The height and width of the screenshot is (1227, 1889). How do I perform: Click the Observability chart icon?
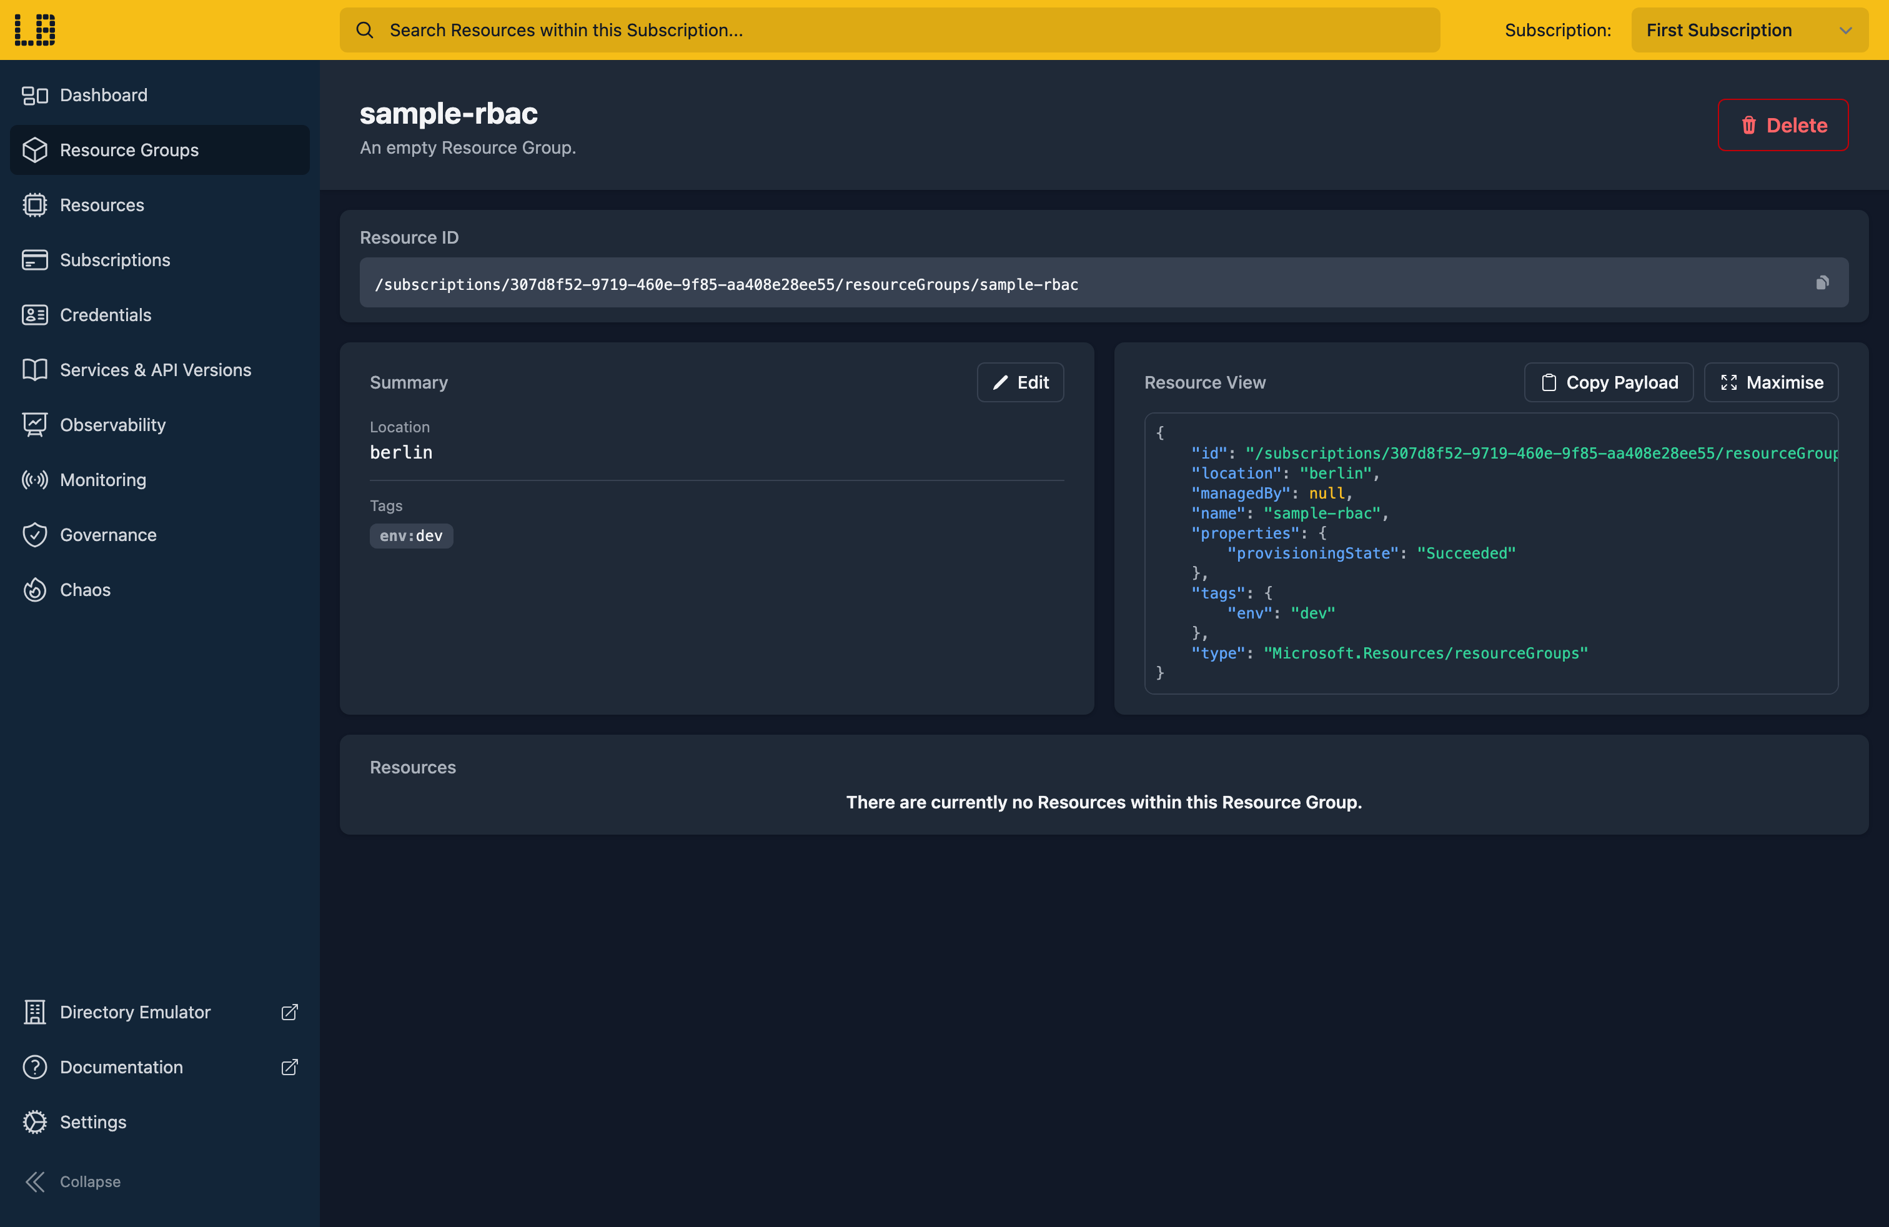point(35,425)
